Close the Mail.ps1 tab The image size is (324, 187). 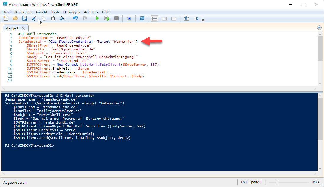coord(24,28)
